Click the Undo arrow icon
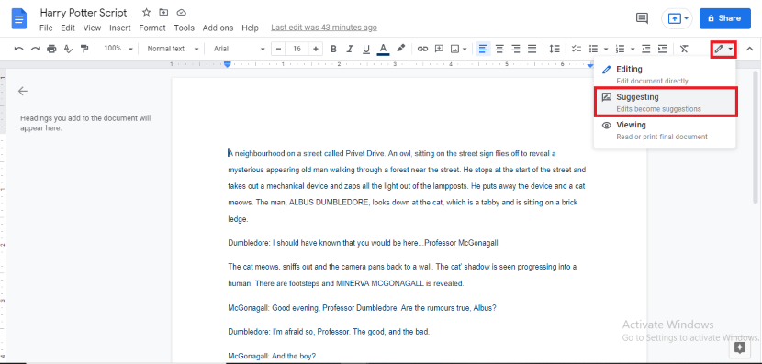Viewport: 762px width, 364px height. tap(19, 49)
